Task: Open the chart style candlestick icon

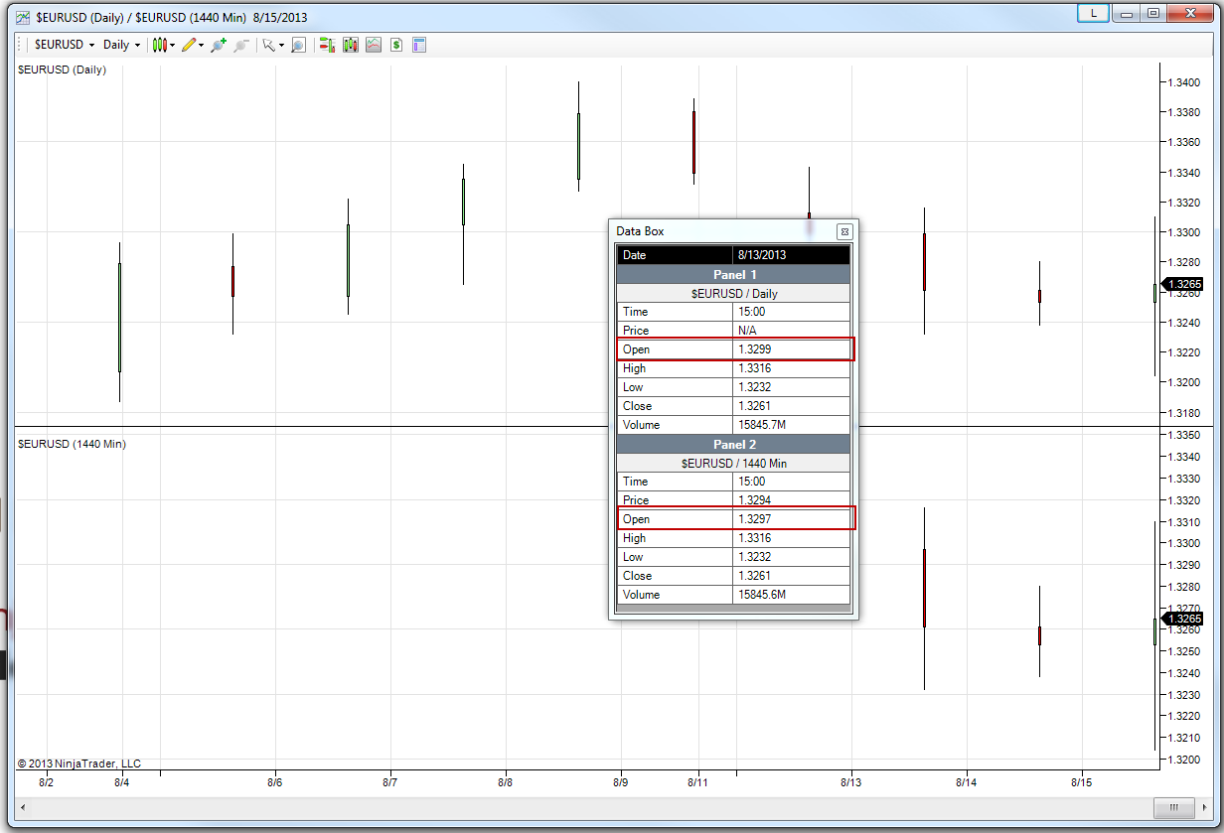Action: point(158,45)
